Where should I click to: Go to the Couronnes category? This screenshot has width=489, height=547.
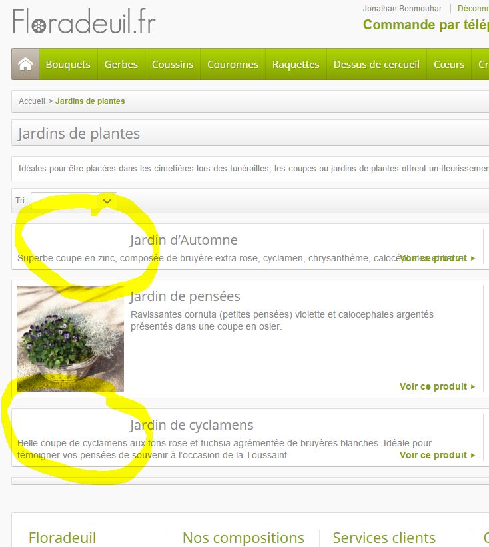[233, 64]
